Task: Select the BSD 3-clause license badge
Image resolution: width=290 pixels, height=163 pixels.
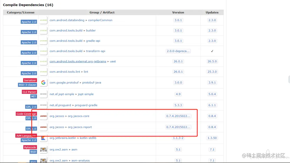Action: (x=27, y=85)
